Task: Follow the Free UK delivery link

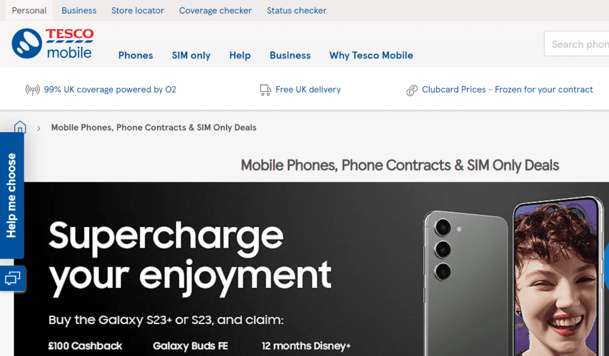Action: pos(308,89)
